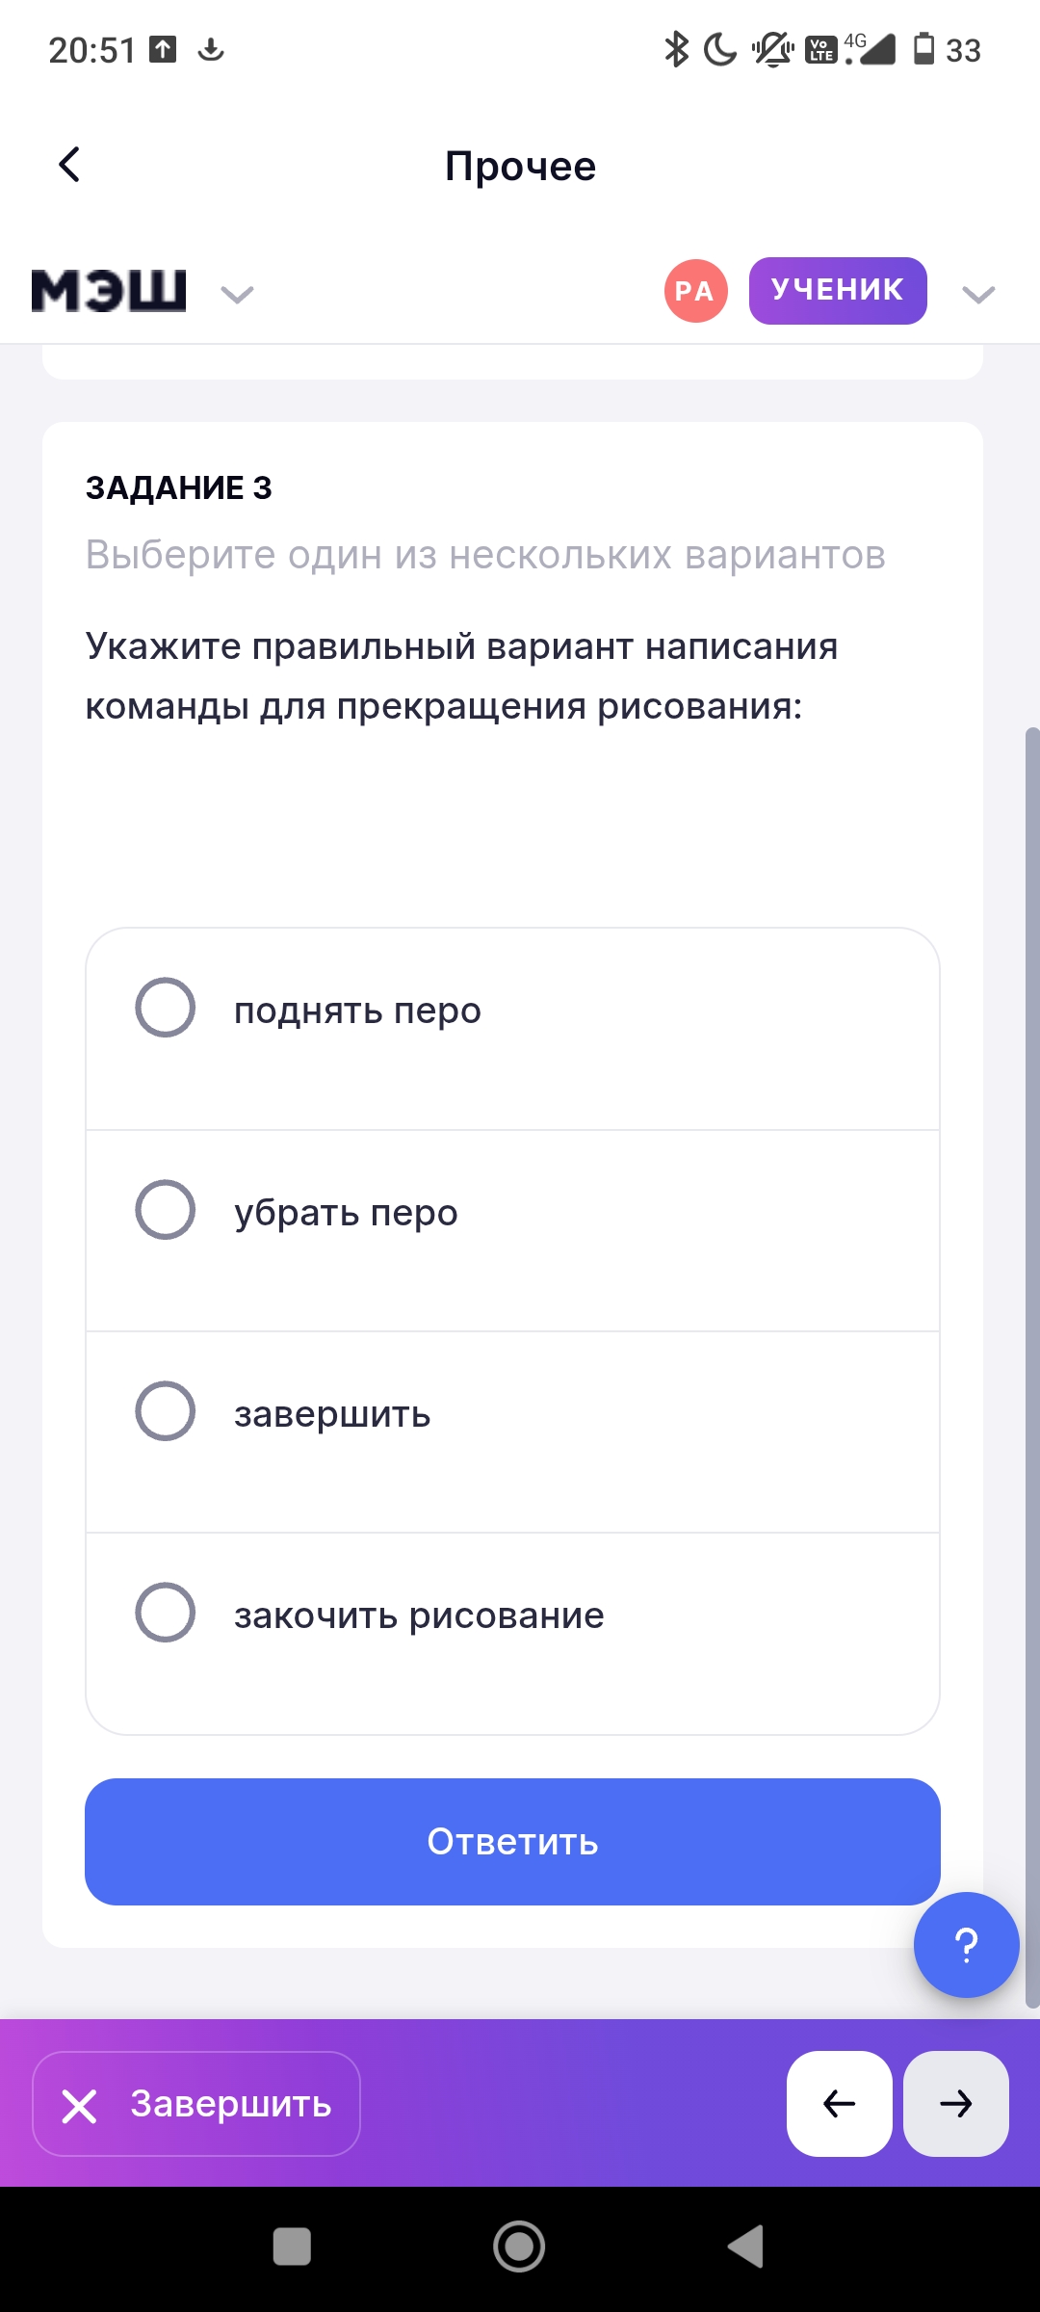The image size is (1040, 2312).
Task: Open the blue question mark help button
Action: [966, 1945]
